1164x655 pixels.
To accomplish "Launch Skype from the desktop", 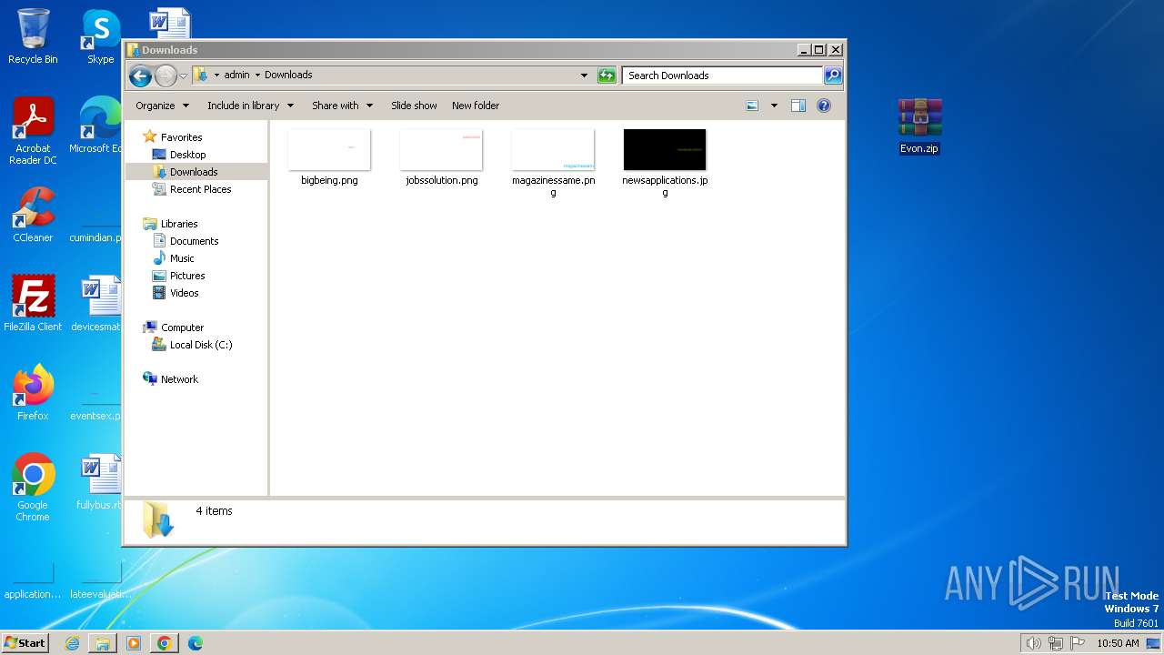I will point(101,36).
